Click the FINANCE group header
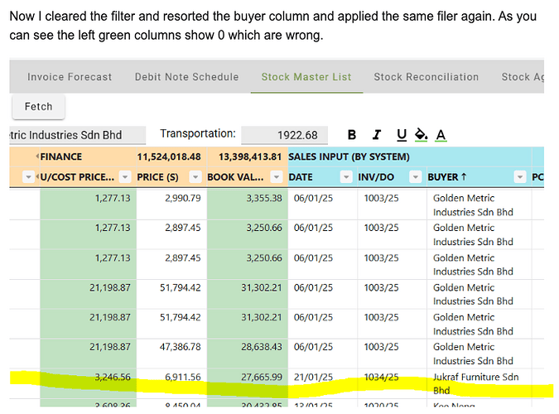 [x=61, y=156]
